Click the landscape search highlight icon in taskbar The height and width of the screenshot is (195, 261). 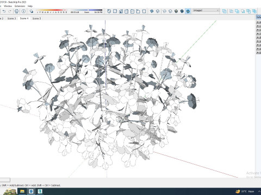pyautogui.click(x=10, y=191)
